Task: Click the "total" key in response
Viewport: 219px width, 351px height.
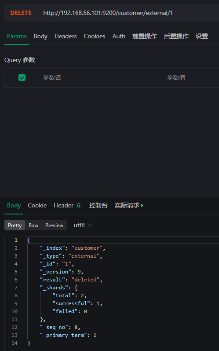Action: [x=63, y=296]
